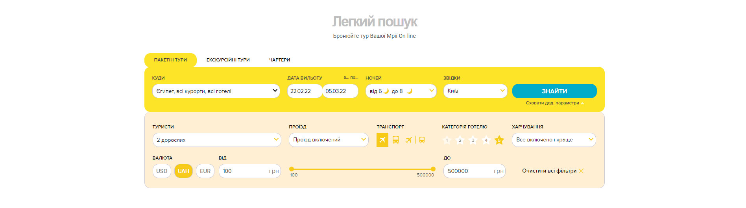Clear all filters with Очистити всі фільтри

pyautogui.click(x=553, y=171)
